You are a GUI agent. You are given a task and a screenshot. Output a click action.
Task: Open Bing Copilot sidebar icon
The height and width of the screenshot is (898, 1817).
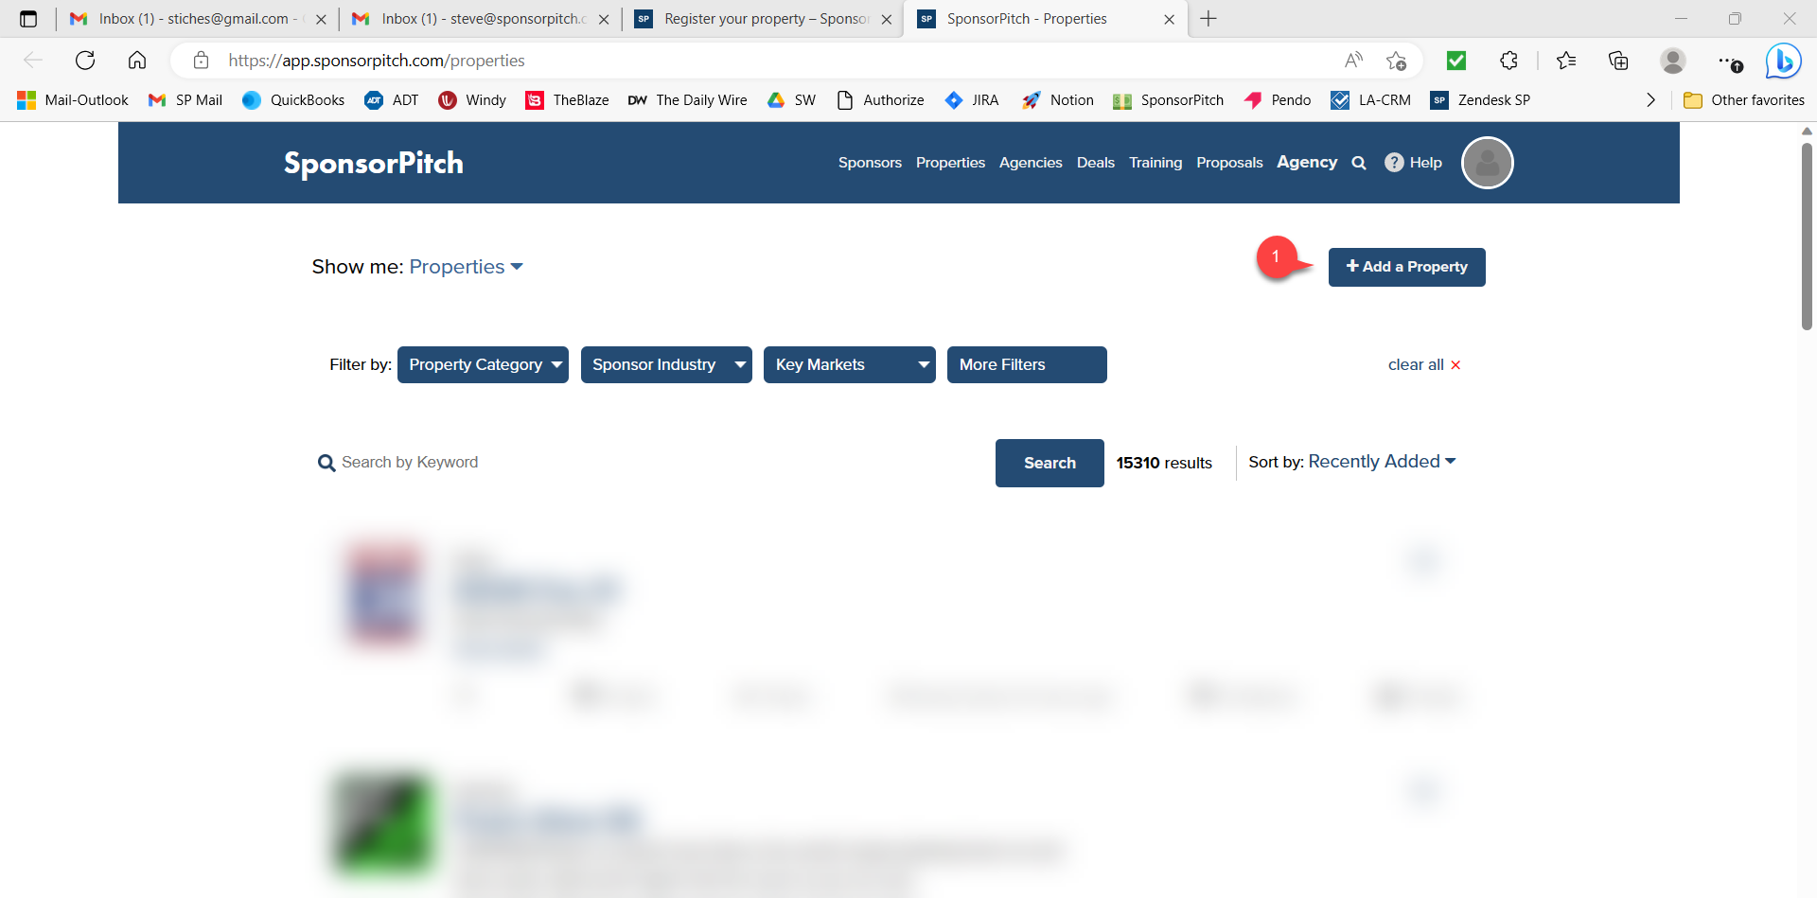[x=1783, y=62]
